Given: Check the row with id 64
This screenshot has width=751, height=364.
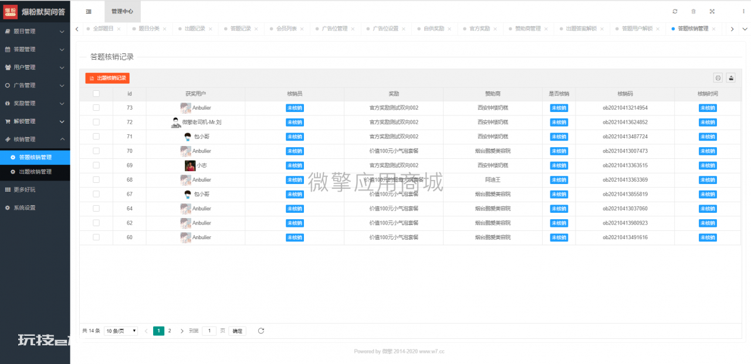Looking at the screenshot, I should pos(96,208).
